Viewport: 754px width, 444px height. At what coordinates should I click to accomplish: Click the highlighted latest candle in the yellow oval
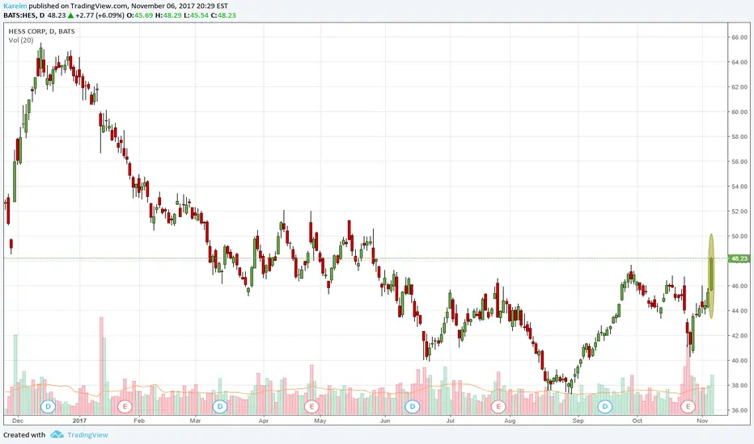point(711,276)
